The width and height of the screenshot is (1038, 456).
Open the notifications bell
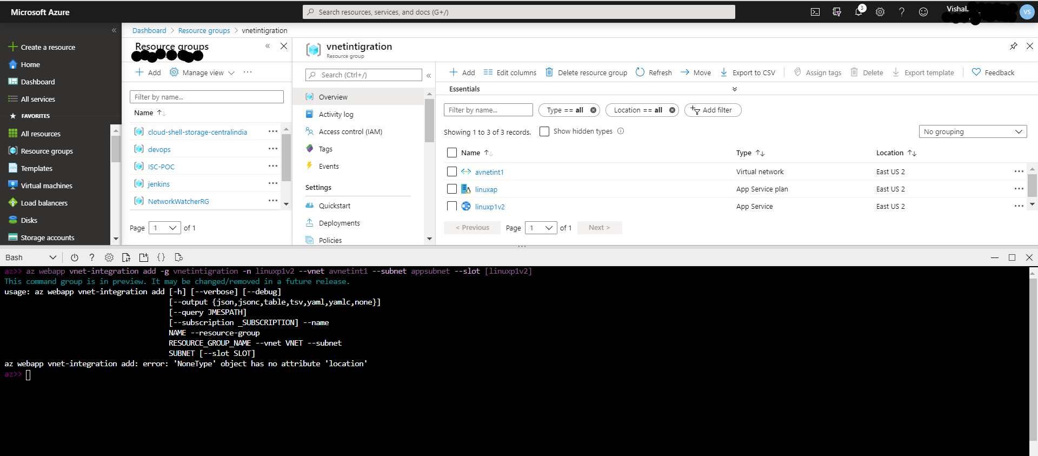pos(859,12)
